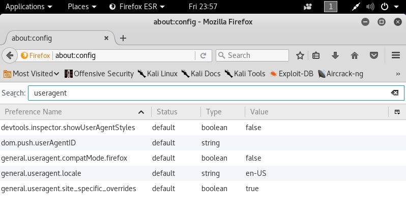Open the Kali Tools bookmark

click(x=245, y=74)
